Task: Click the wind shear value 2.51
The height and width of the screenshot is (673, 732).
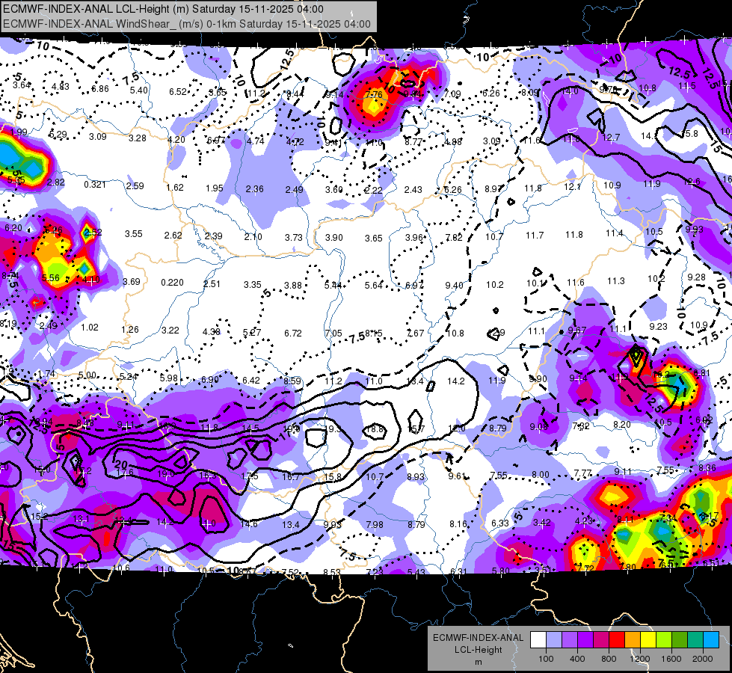Action: (212, 284)
